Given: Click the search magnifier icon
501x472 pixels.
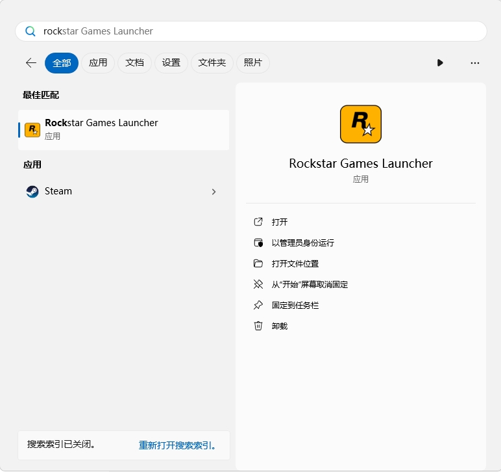Looking at the screenshot, I should tap(30, 31).
